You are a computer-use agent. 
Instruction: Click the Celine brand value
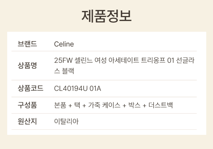[64, 44]
